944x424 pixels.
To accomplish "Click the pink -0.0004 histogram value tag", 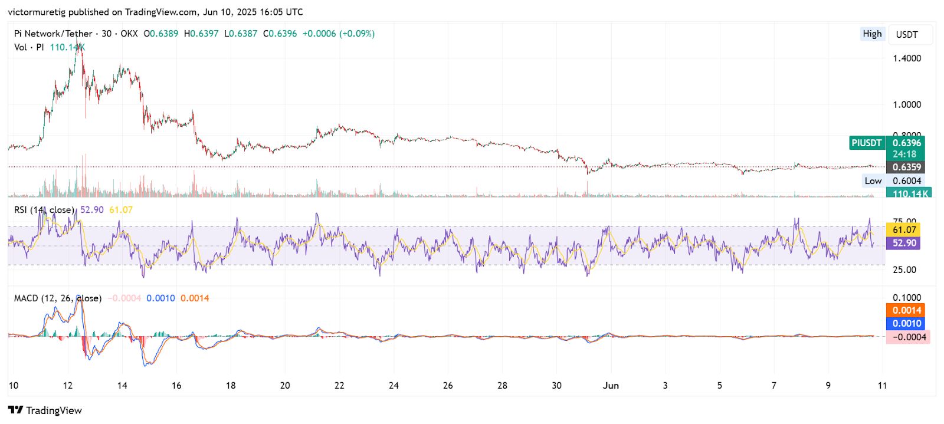I will 908,337.
